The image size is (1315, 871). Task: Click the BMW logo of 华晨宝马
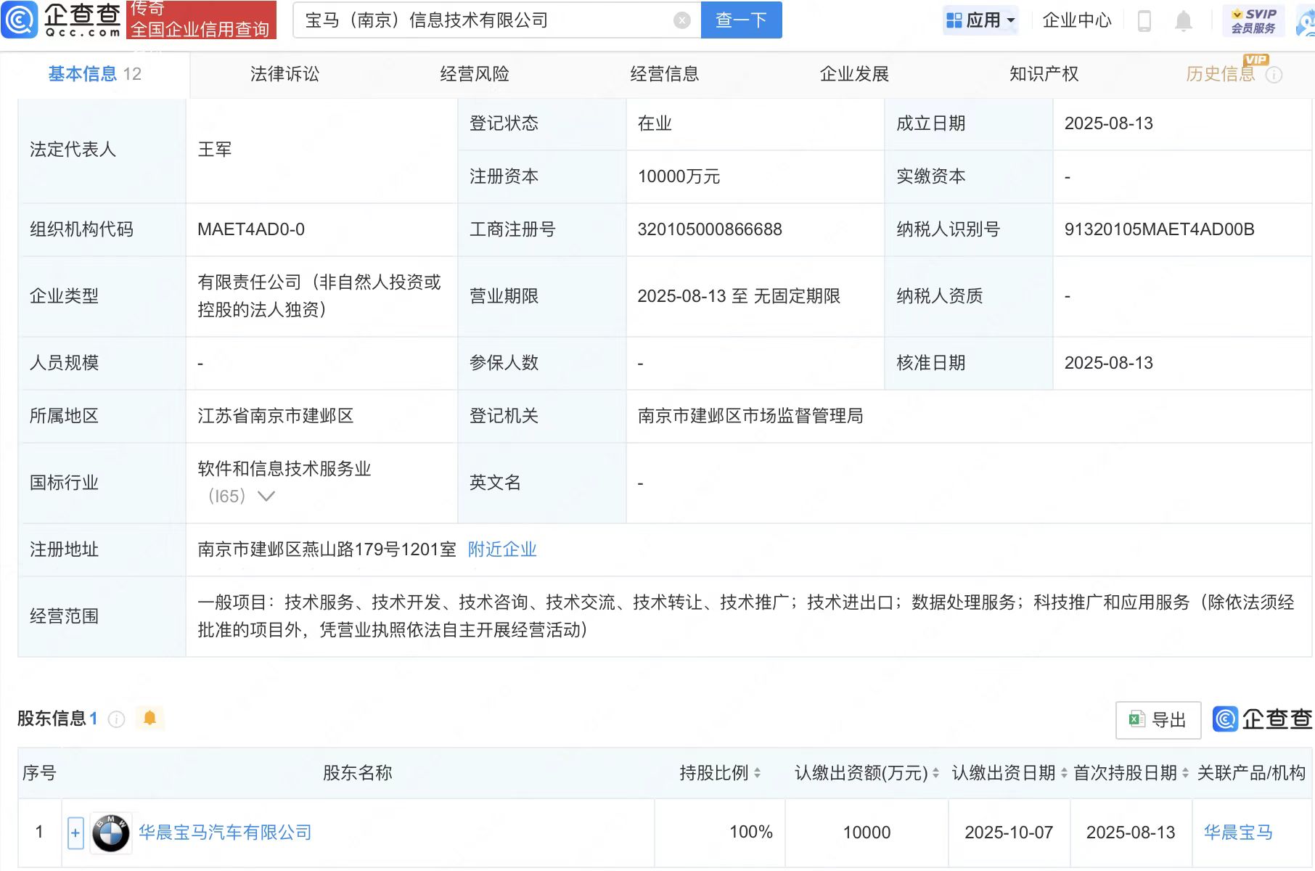[x=110, y=833]
